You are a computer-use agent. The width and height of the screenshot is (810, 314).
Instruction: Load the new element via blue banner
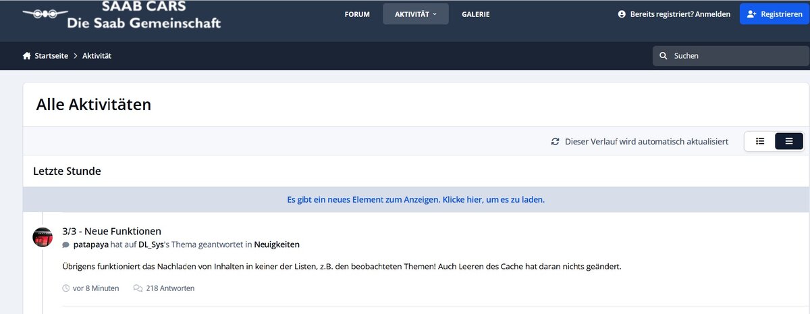(x=416, y=200)
